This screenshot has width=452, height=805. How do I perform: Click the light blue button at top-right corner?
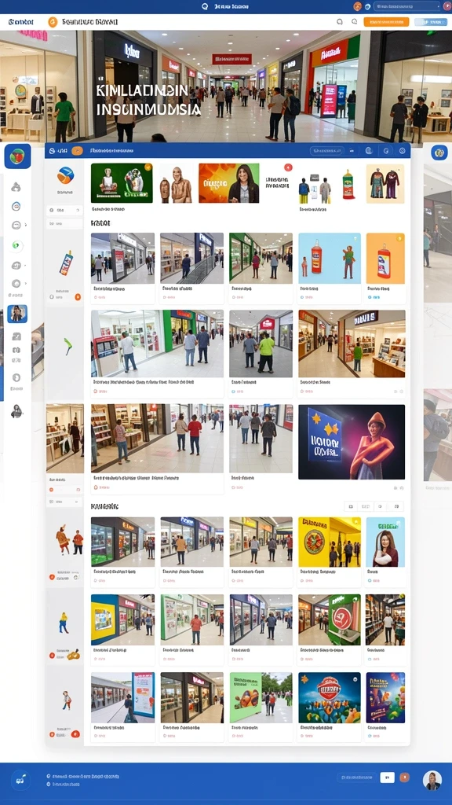pos(431,22)
